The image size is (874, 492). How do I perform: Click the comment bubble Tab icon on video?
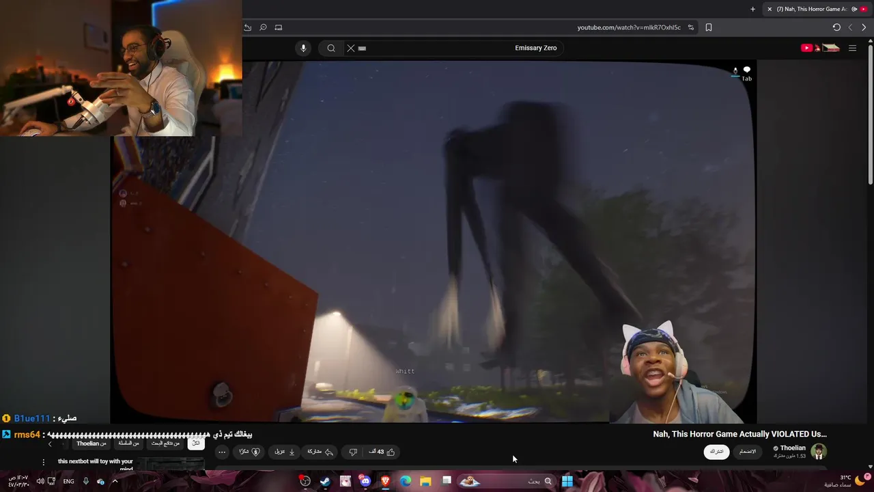coord(746,73)
